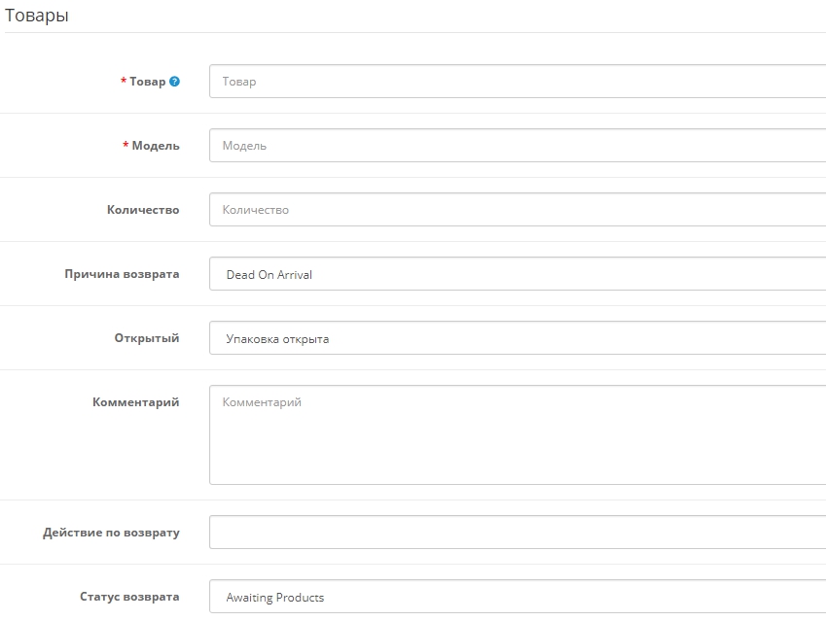Click the Причина возврата label

coord(122,274)
